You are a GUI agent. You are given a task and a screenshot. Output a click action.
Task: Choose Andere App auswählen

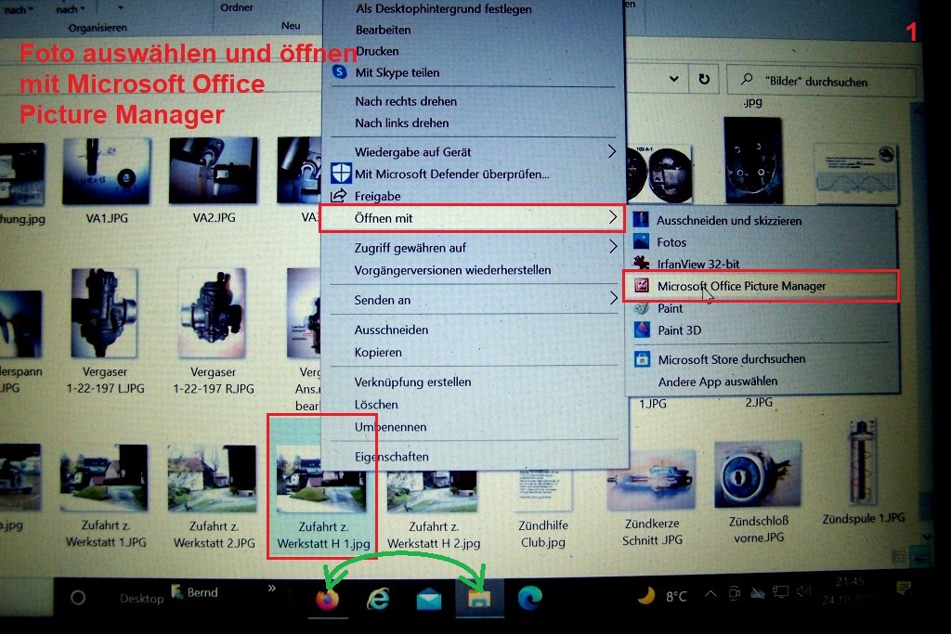tap(718, 382)
